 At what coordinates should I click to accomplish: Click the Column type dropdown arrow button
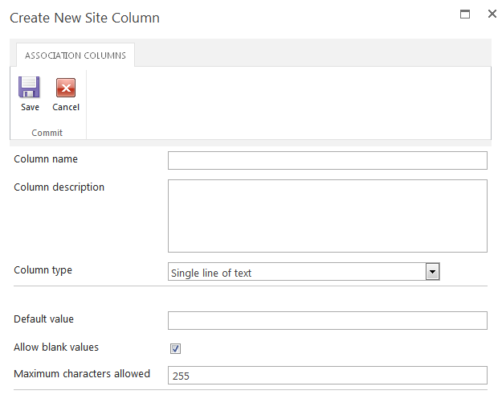click(x=432, y=272)
